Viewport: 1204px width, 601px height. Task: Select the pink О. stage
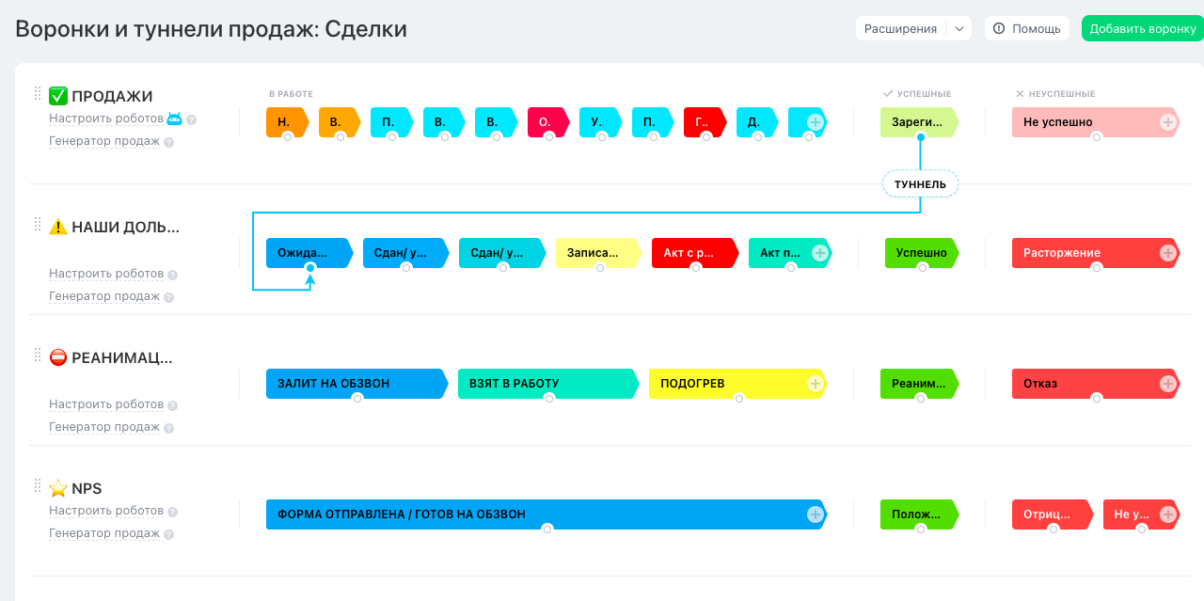[547, 122]
